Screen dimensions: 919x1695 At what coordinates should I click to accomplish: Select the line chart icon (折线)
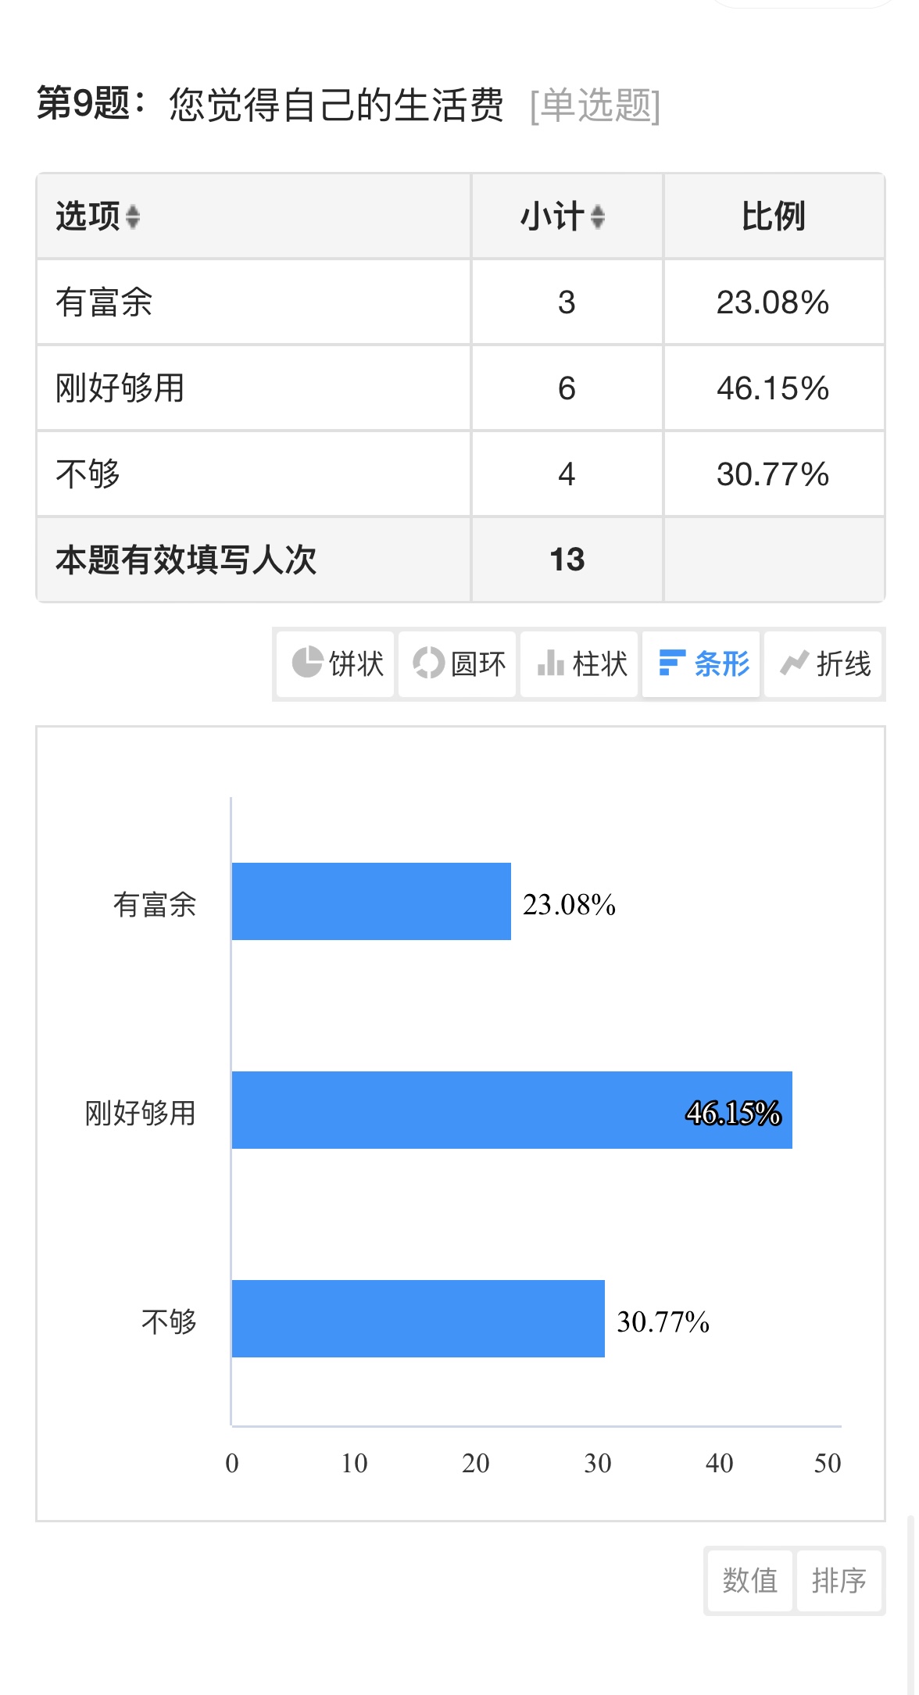(794, 663)
